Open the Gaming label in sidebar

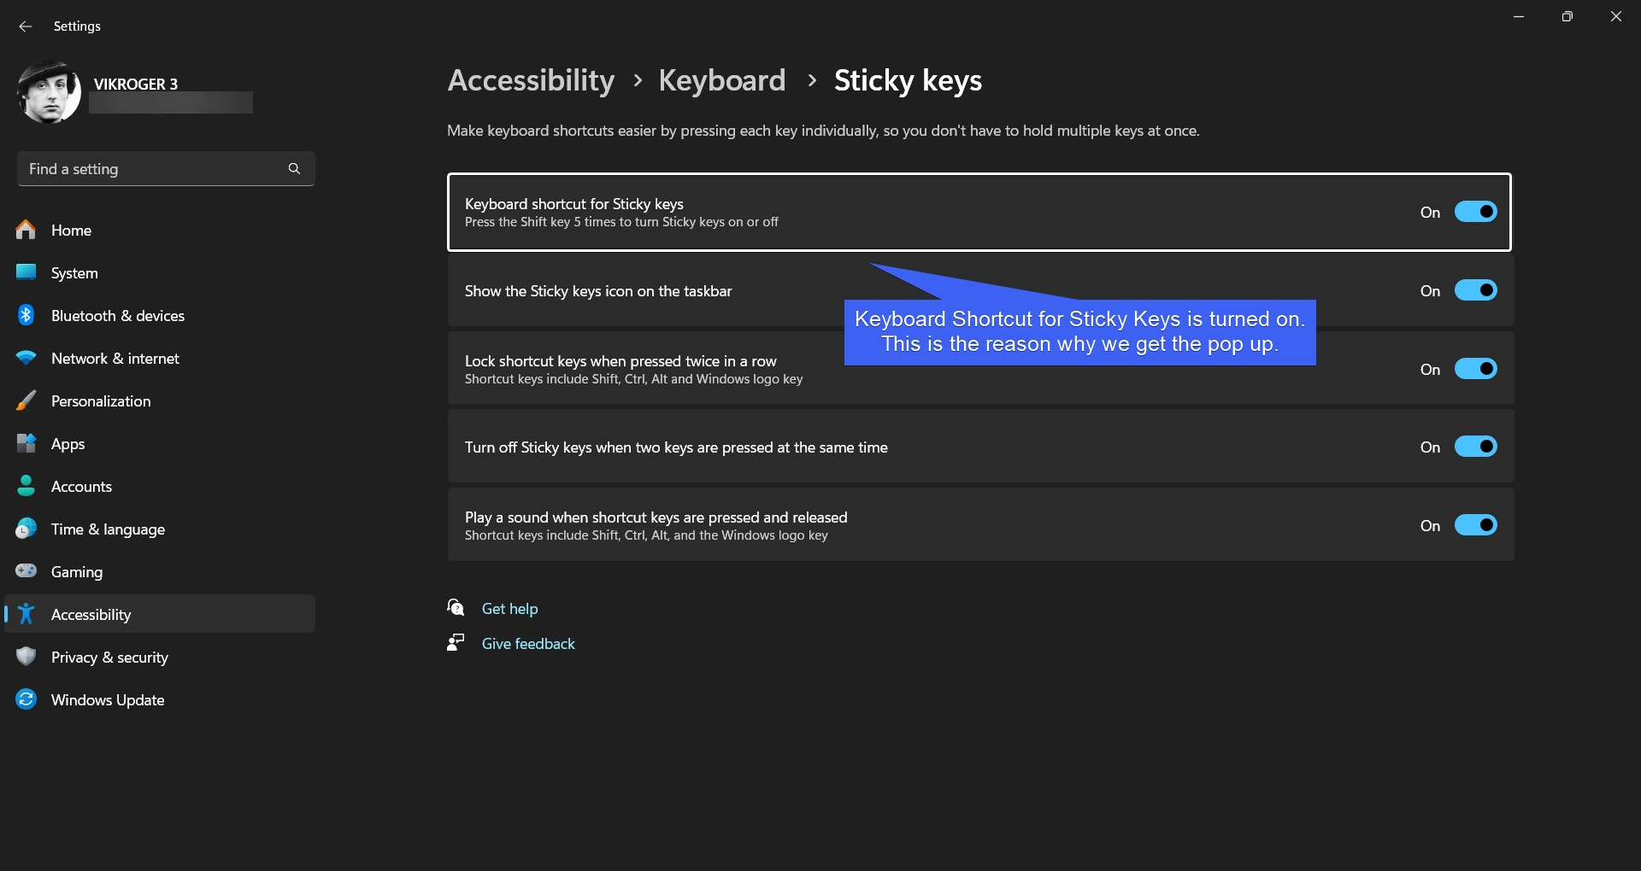click(77, 572)
